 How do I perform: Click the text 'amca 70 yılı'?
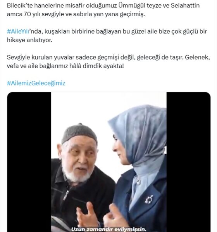[23, 14]
